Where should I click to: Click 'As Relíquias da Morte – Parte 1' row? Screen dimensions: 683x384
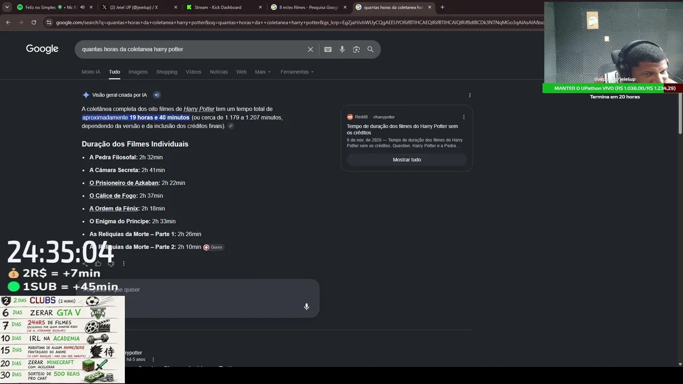click(x=145, y=234)
